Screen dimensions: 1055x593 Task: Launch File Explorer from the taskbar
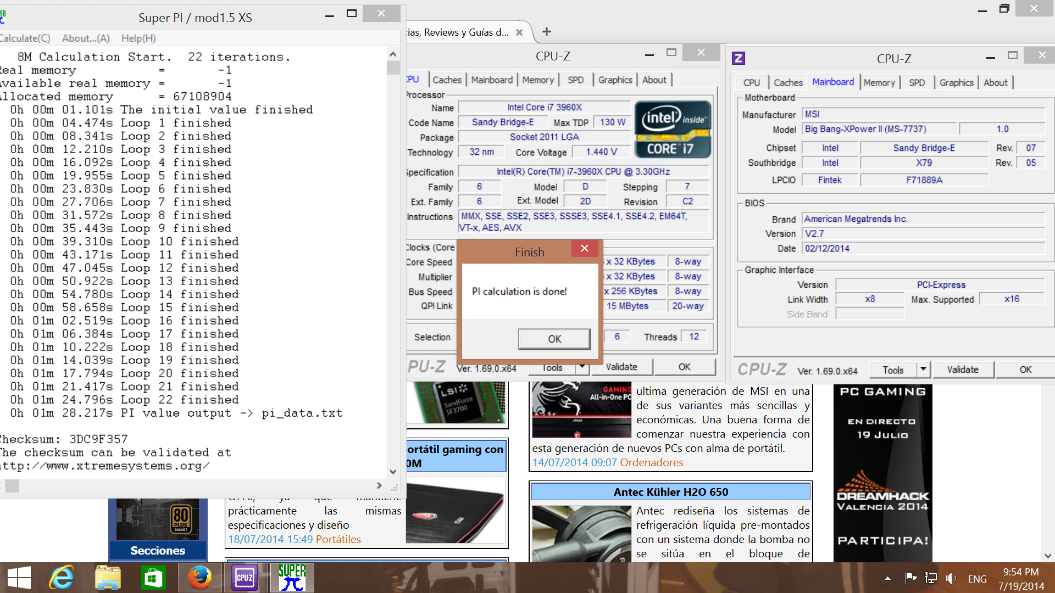click(107, 578)
